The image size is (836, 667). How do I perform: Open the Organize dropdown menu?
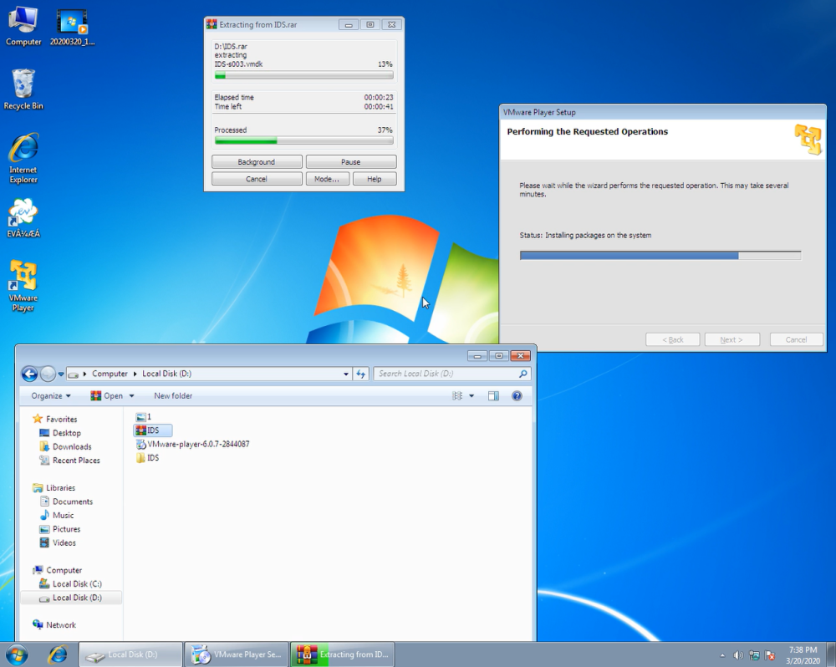51,395
